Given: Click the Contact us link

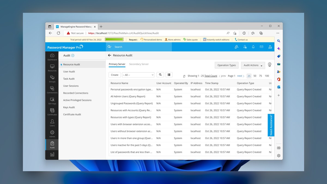Looking at the screenshot, I should [x=241, y=40].
